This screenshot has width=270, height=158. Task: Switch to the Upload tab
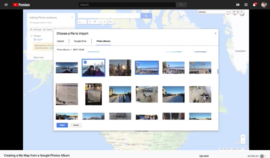[60, 41]
